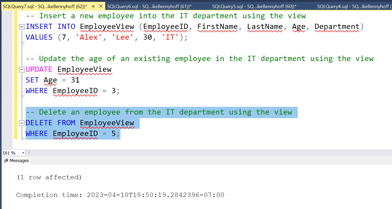Click the LastName column name
This screenshot has height=209, width=392.
(265, 27)
